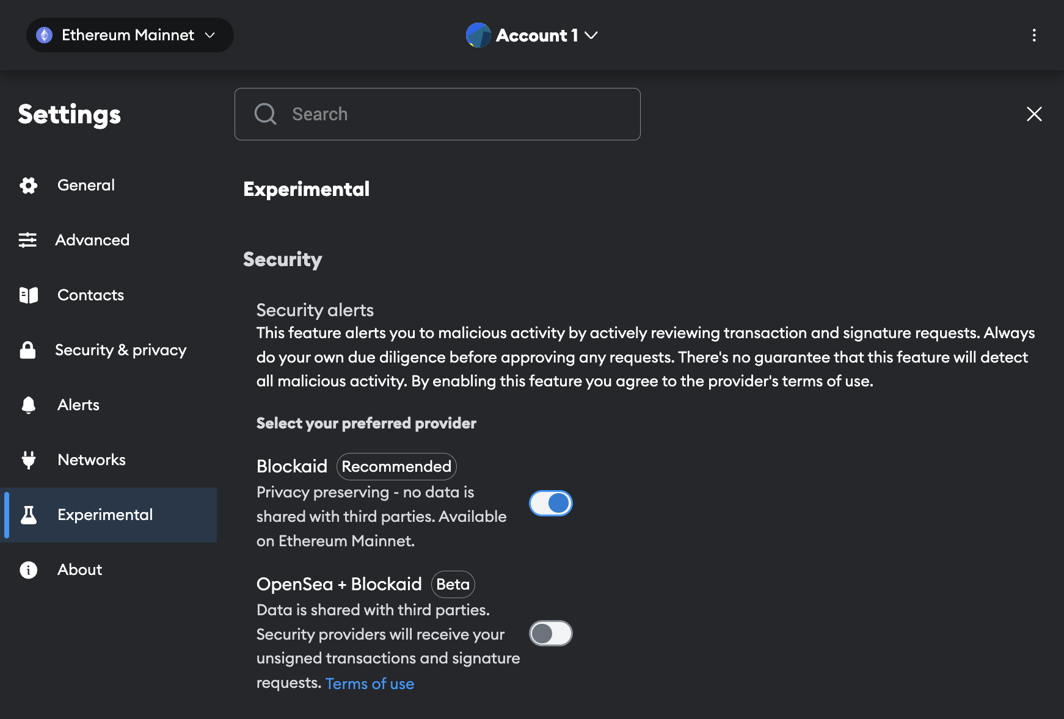The image size is (1064, 719).
Task: Click the About info icon
Action: [28, 570]
